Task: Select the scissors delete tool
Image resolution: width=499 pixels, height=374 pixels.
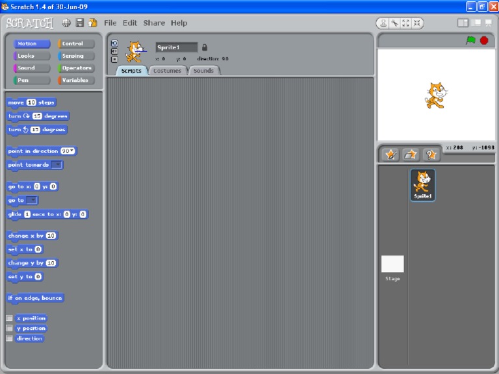Action: coord(394,23)
